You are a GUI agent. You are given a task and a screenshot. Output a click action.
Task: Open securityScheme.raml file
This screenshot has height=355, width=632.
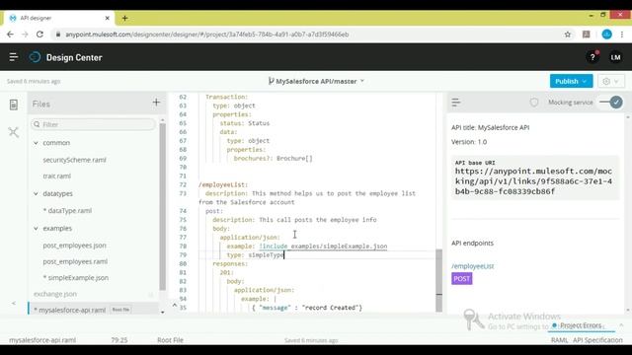click(75, 160)
